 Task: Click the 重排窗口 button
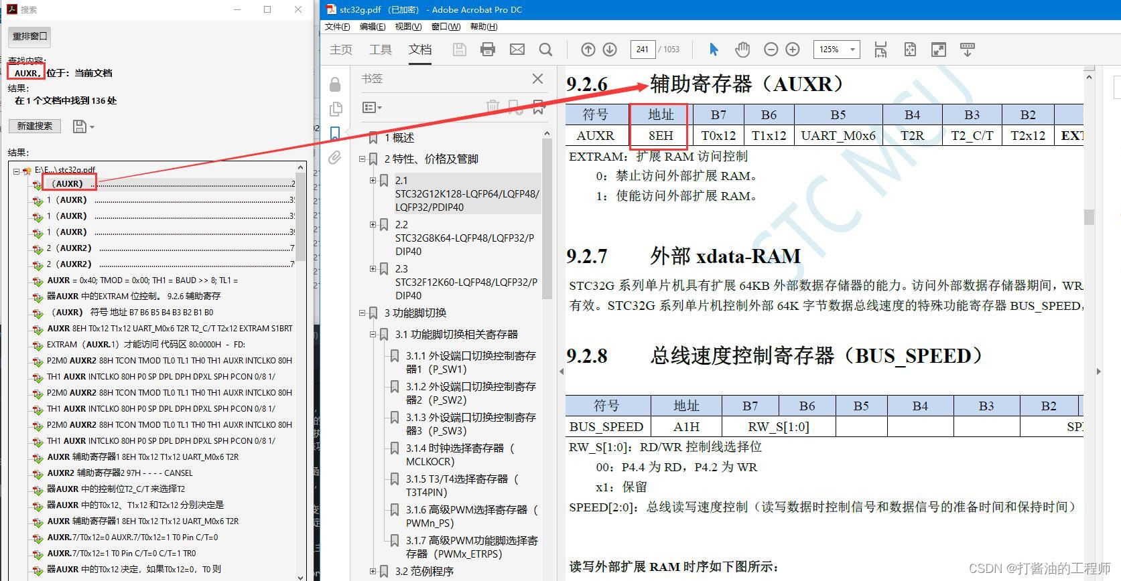(x=30, y=36)
